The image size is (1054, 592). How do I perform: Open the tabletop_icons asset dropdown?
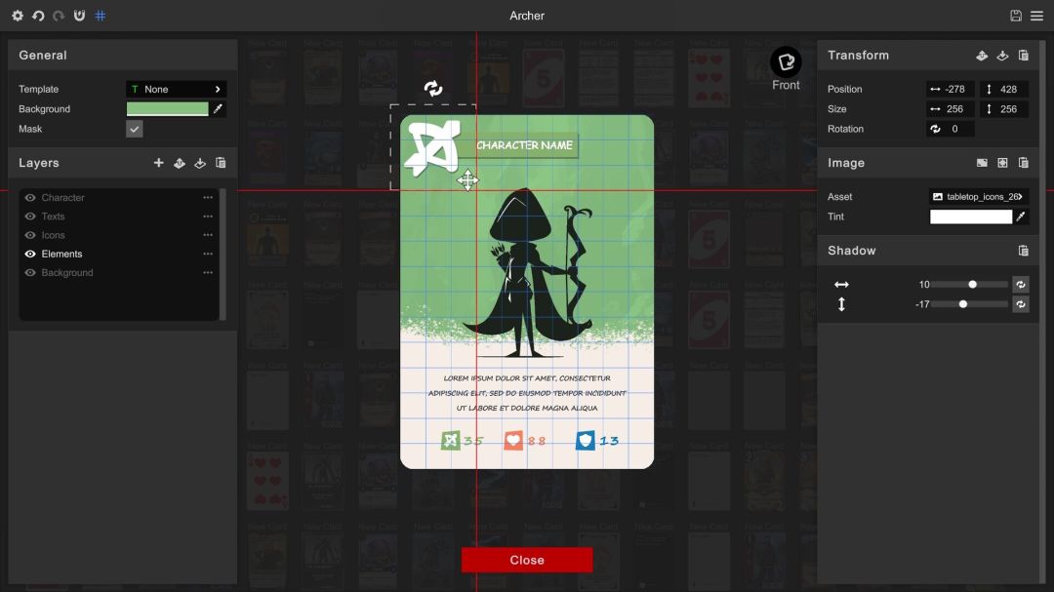(x=978, y=196)
